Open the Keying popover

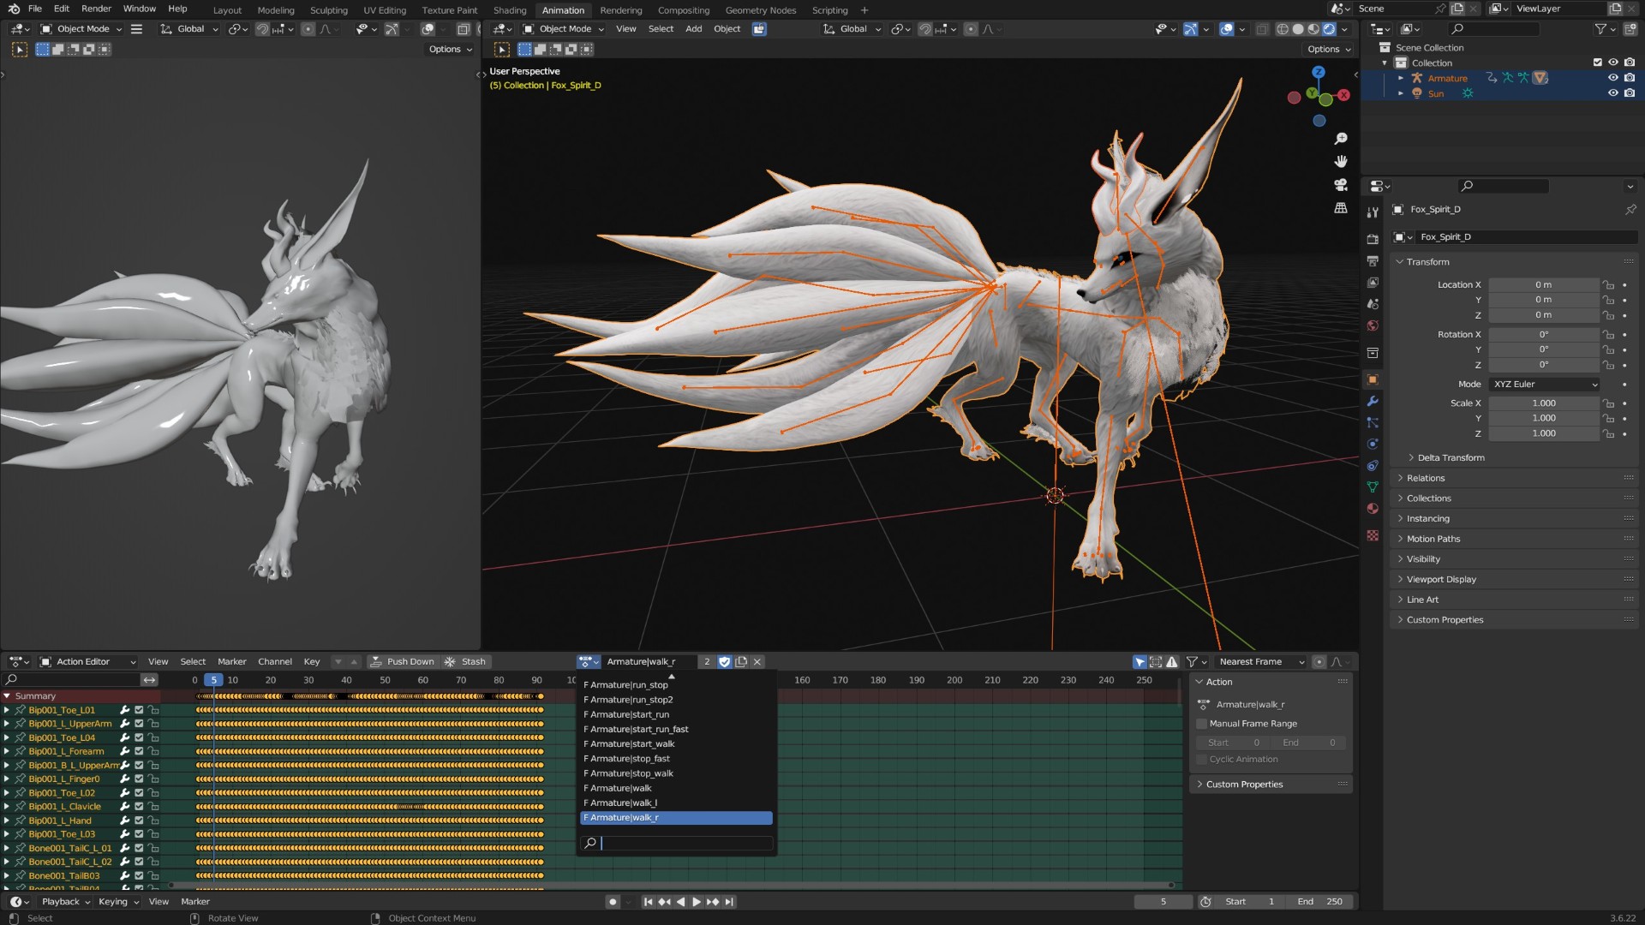117,902
